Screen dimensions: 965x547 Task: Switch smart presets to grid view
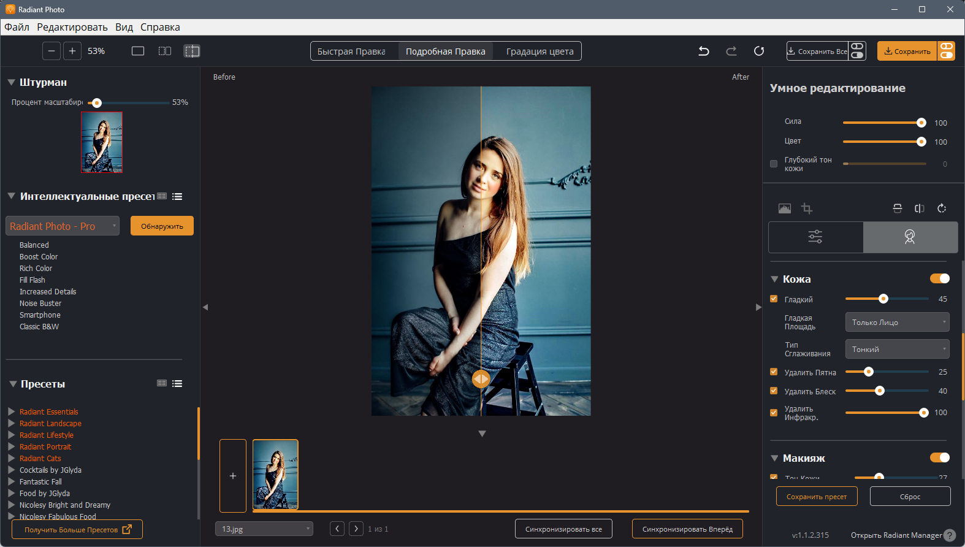point(162,196)
